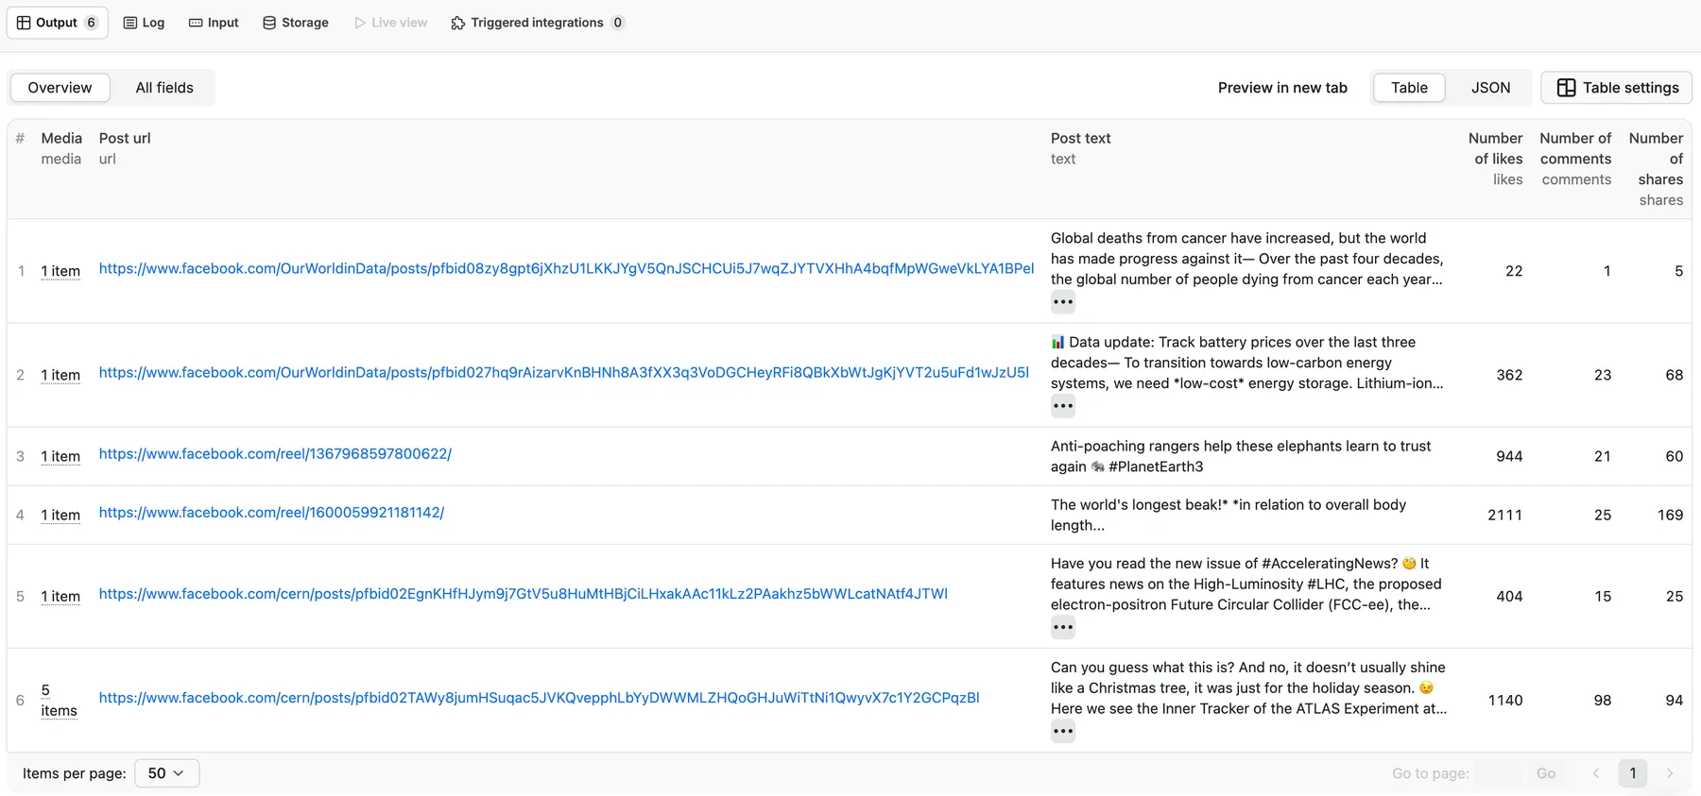Expand post text for battery prices row
The image size is (1701, 796).
(1063, 406)
